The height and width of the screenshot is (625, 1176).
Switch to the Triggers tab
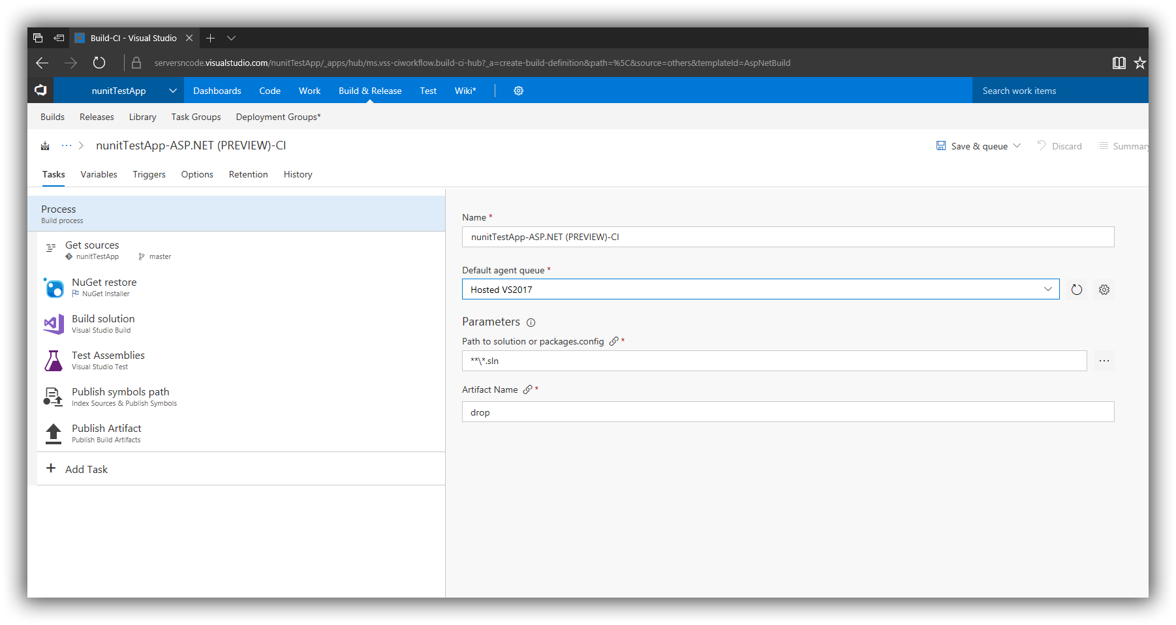[x=149, y=174]
